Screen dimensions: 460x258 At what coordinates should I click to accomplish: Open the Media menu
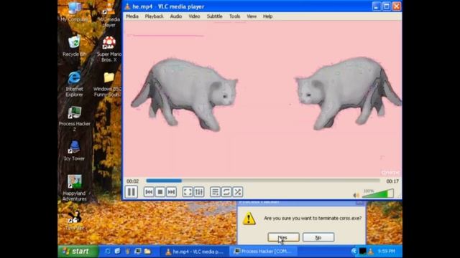(x=132, y=16)
